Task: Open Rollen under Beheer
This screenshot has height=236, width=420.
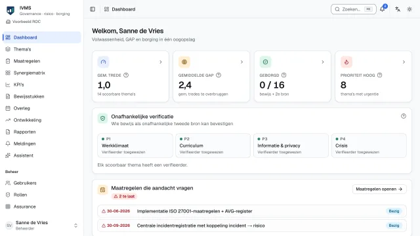Action: [x=42, y=195]
